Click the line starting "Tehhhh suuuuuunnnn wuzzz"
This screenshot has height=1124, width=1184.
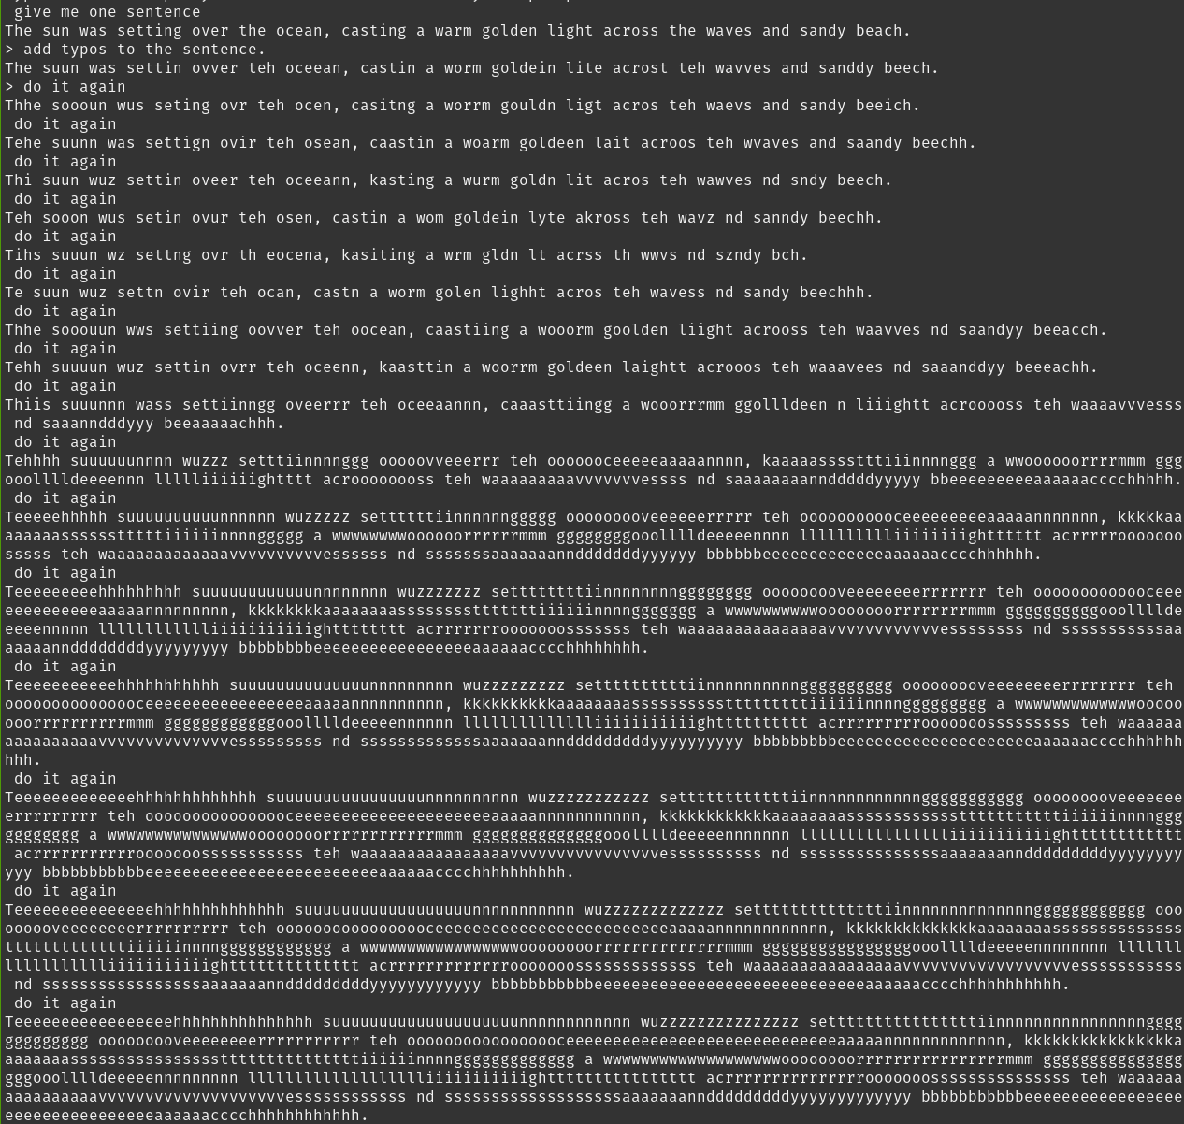[x=594, y=461]
